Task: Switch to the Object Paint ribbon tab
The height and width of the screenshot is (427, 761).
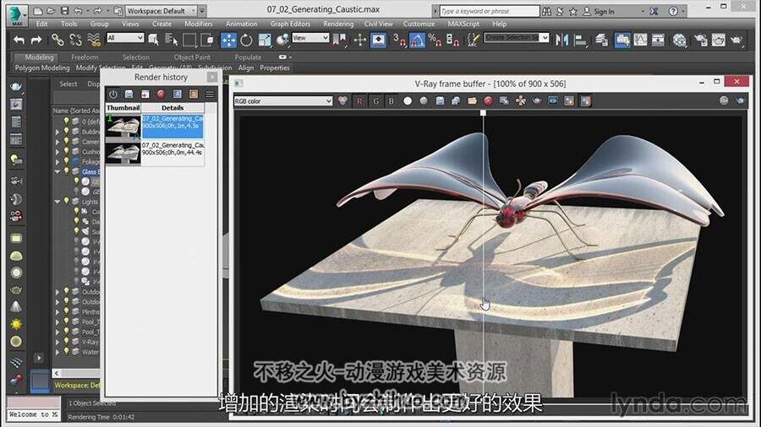Action: (192, 57)
